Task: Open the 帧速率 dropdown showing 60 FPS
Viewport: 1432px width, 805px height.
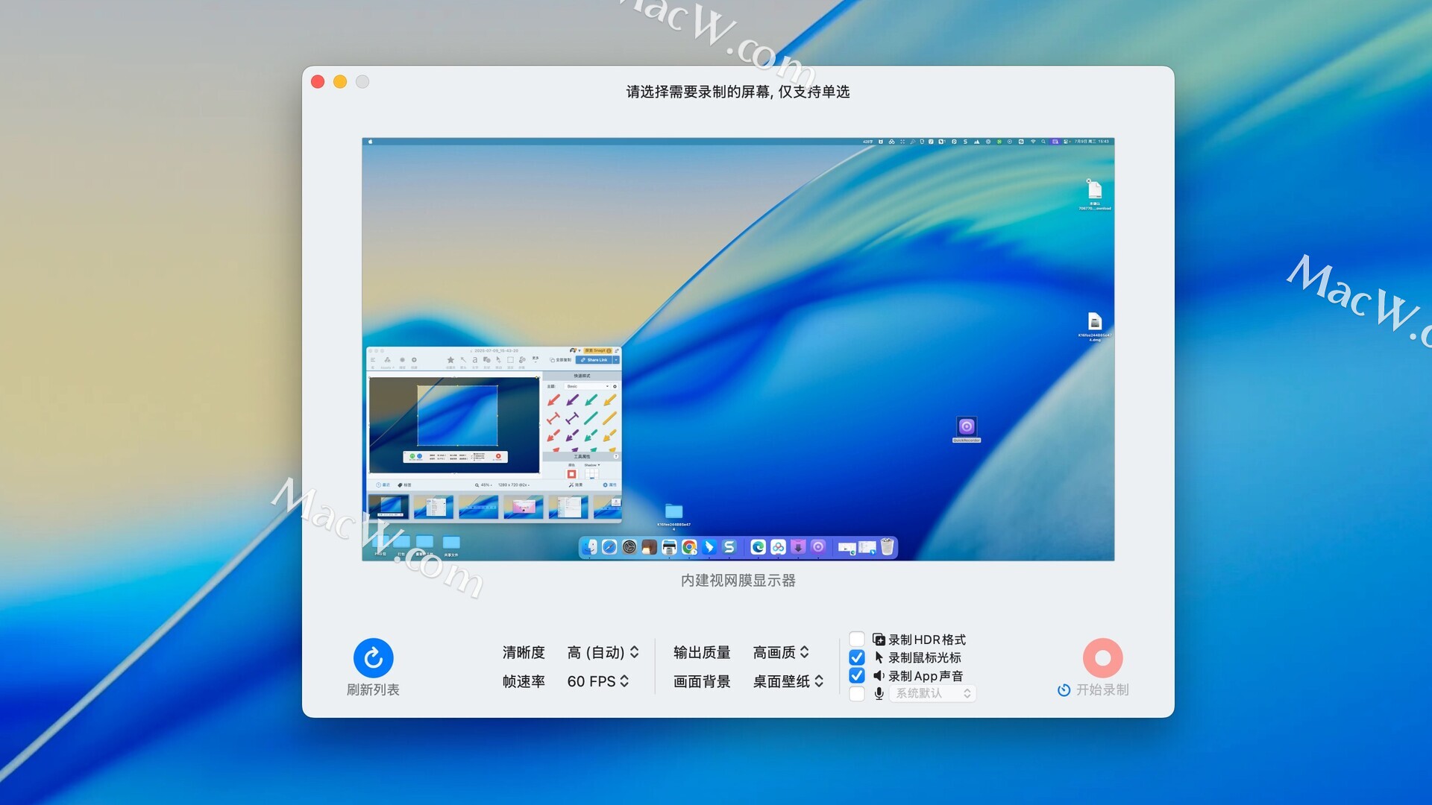Action: tap(598, 681)
